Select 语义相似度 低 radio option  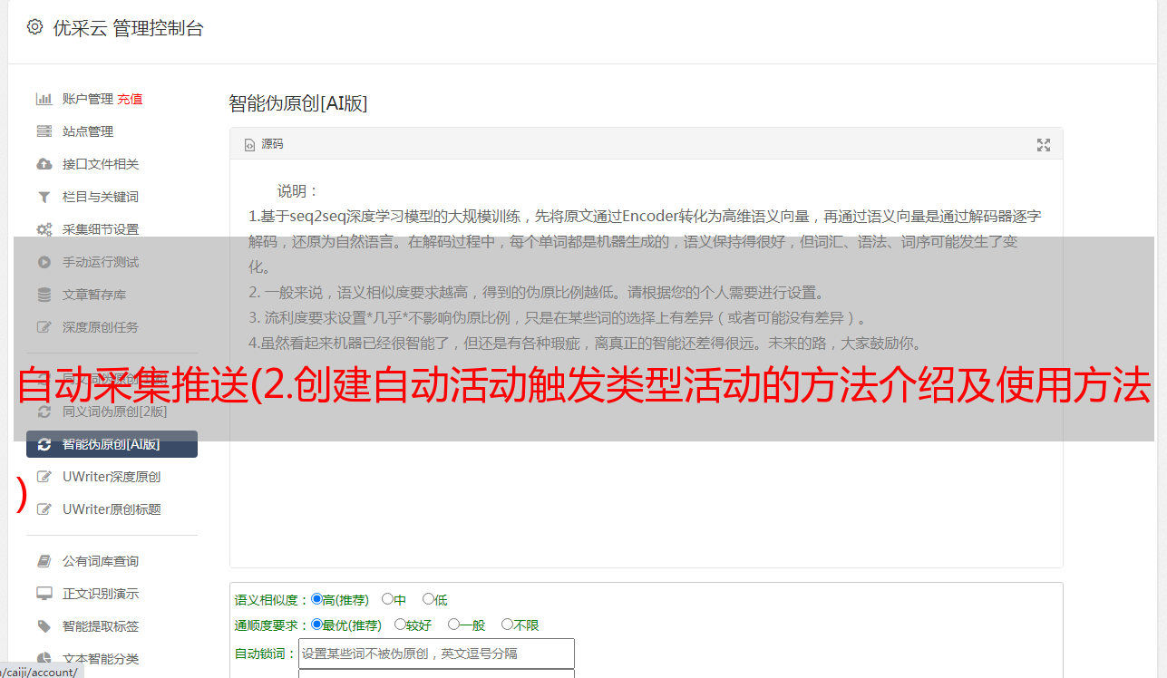[x=428, y=599]
